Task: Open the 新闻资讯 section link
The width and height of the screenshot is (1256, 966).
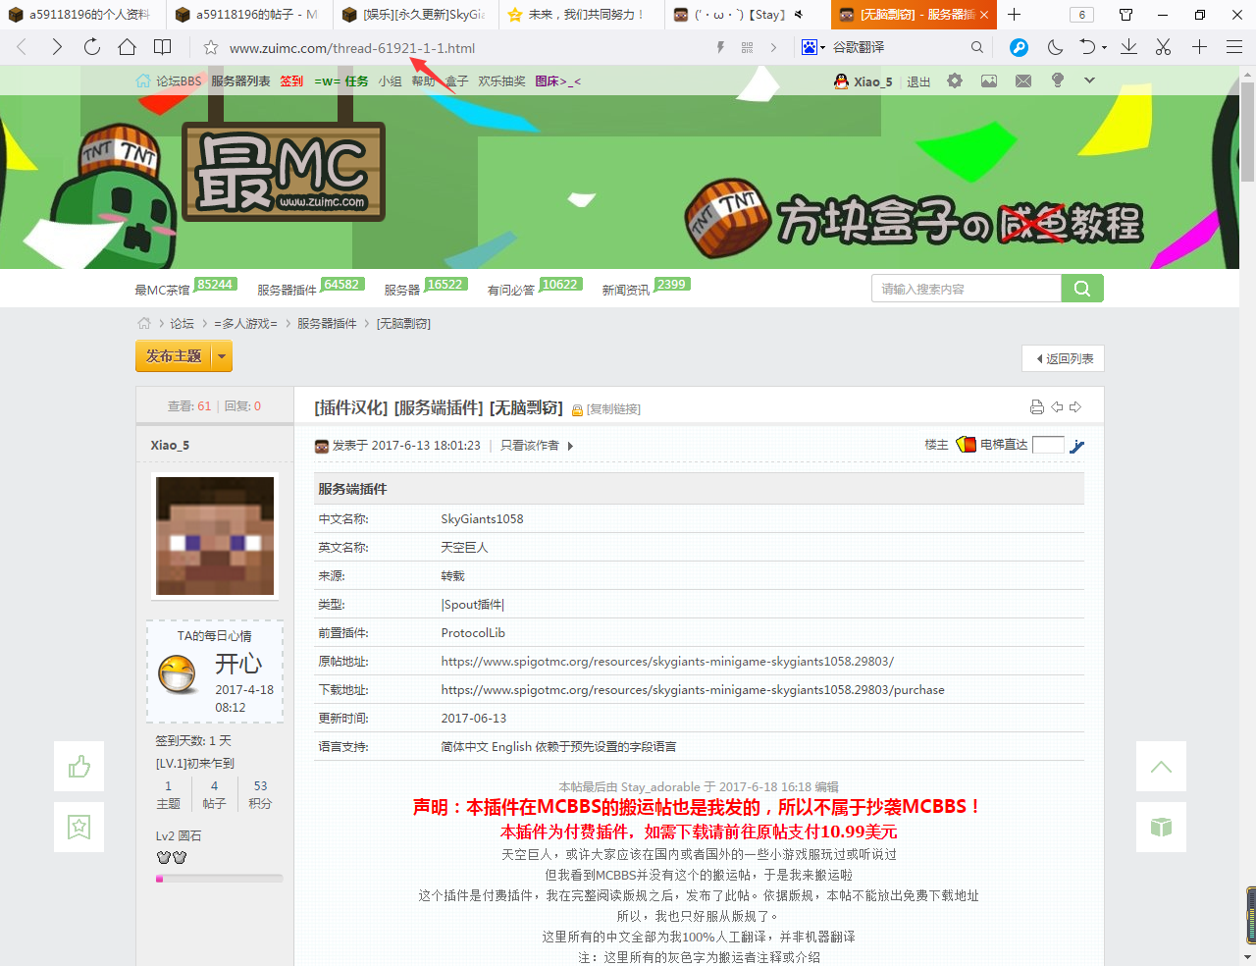Action: click(x=626, y=290)
